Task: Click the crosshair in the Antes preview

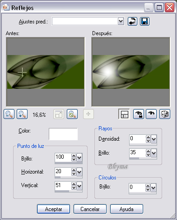Action: [22, 72]
